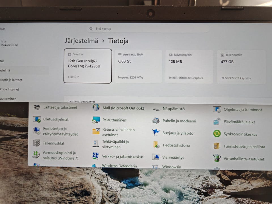The image size is (272, 204).
Task: Open the Ohjelmat ja toiminnot icon
Action: [217, 109]
